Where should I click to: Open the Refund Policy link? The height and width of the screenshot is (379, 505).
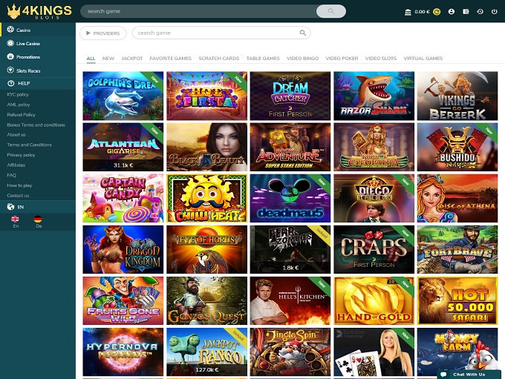[21, 115]
